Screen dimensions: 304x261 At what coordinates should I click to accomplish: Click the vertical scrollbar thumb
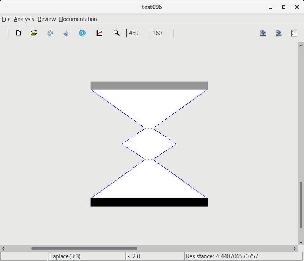click(301, 205)
